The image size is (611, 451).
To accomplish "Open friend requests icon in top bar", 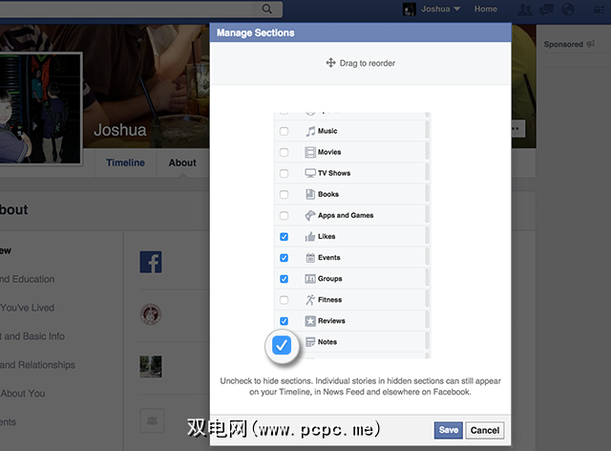I will (525, 10).
